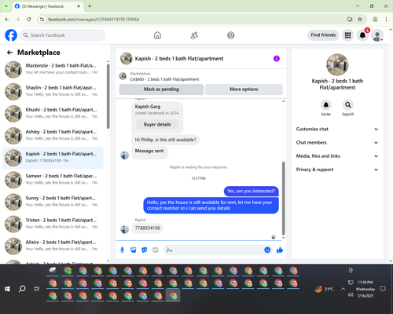The image size is (393, 314).
Task: Open the tab search dropdown in Chrome
Action: click(x=6, y=6)
